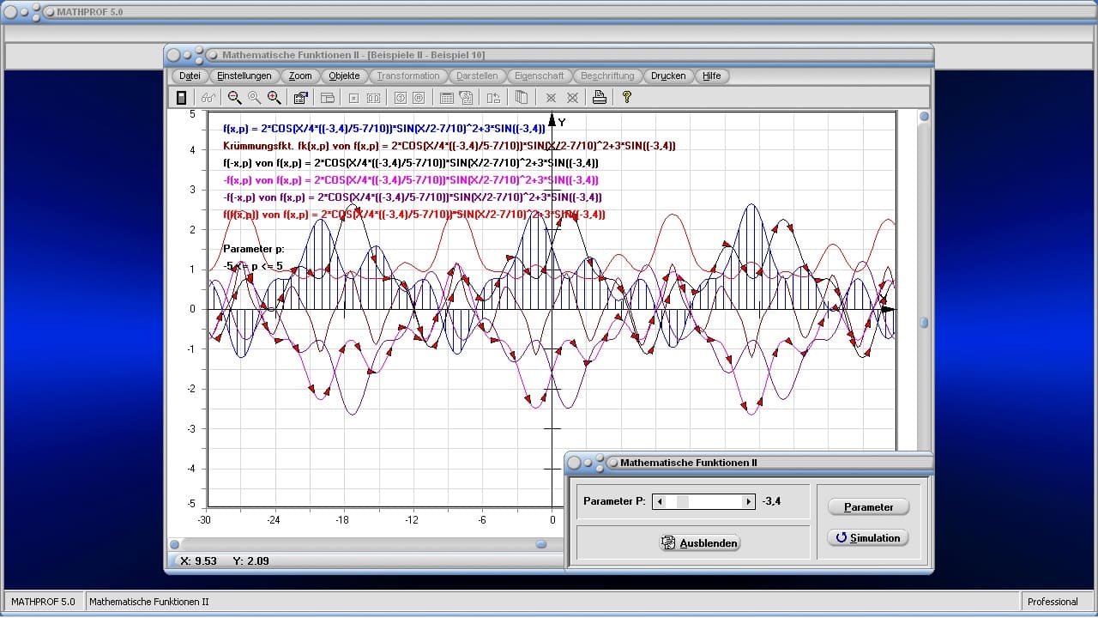Click the grayed Darstellen menu

click(x=477, y=76)
